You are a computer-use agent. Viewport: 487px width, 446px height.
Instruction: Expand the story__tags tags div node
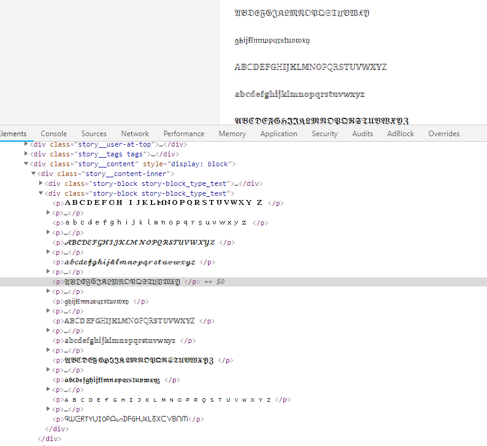26,154
